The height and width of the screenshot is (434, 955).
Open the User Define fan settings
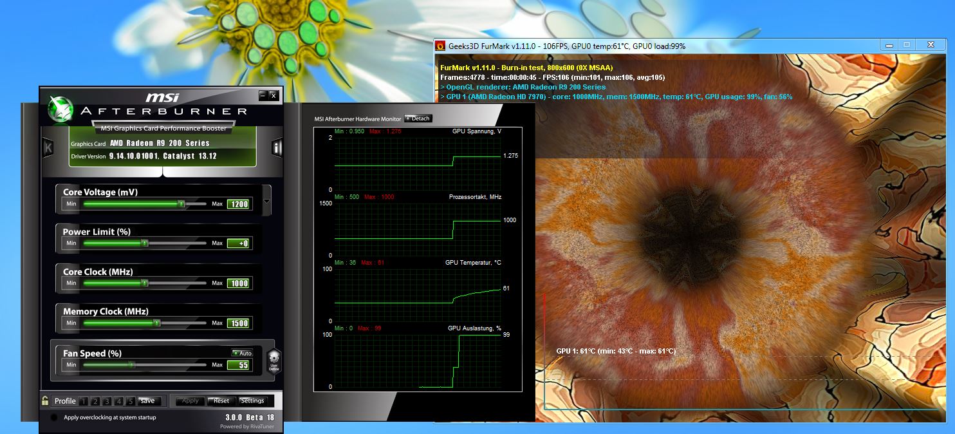[x=274, y=361]
